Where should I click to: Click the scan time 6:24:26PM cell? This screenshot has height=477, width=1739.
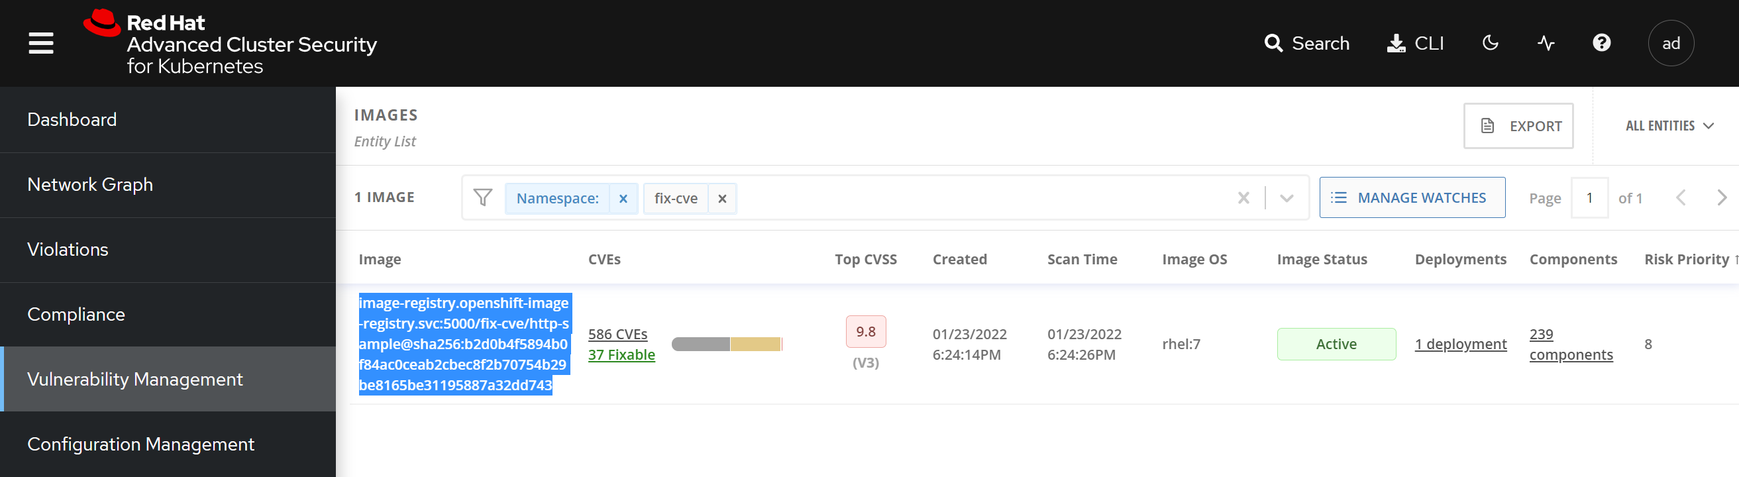[1084, 344]
